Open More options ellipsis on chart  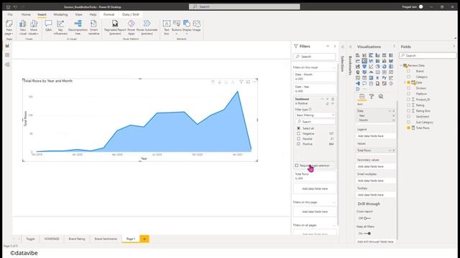pos(254,82)
